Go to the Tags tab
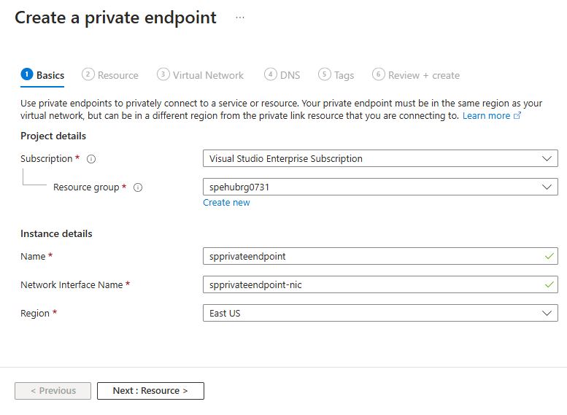567x415 pixels. click(x=344, y=75)
